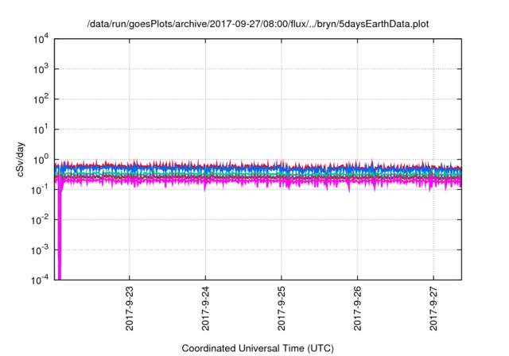Select the 2017-9-24 date label
Image resolution: width=509 pixels, height=356 pixels.
click(205, 308)
